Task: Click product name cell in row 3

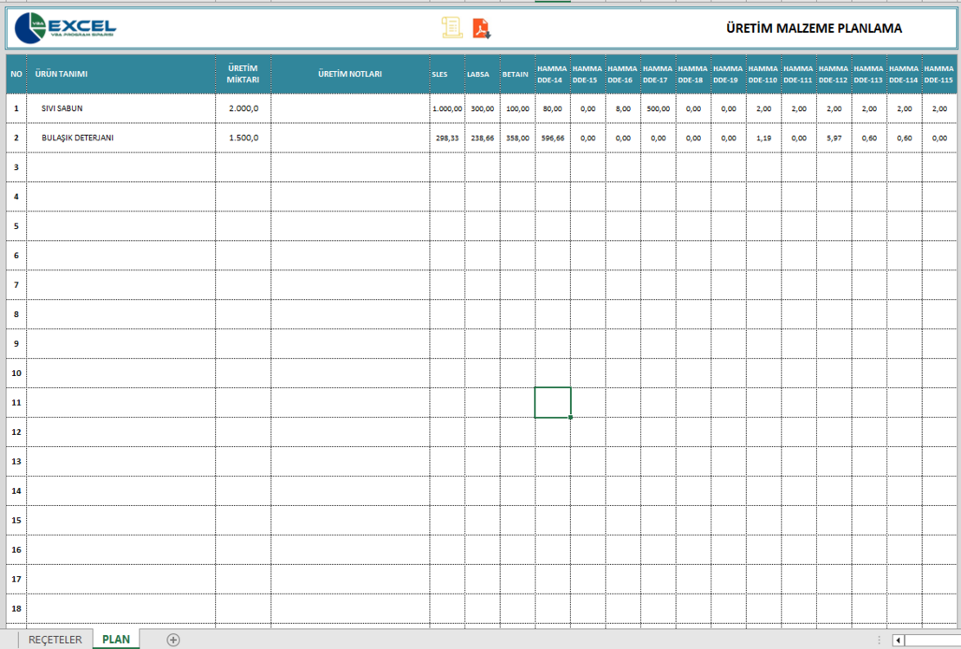Action: pyautogui.click(x=120, y=167)
